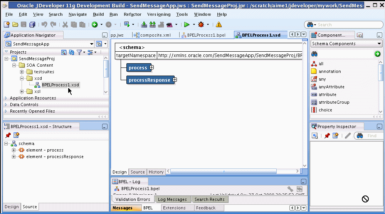Click the Debug ladybug icon
Screen dimensions: 385x214
[x=201, y=24]
